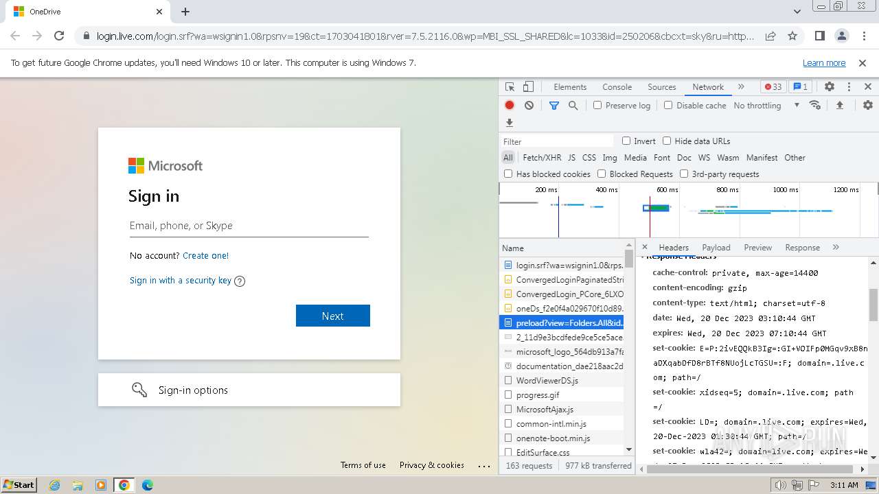
Task: Dismiss the Chrome update notification bar
Action: pyautogui.click(x=863, y=63)
